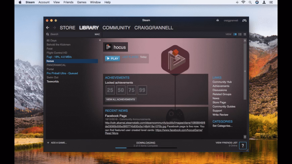Image resolution: width=292 pixels, height=164 pixels.
Task: Open the facebook.com/hocusGame link
Action: [179, 130]
